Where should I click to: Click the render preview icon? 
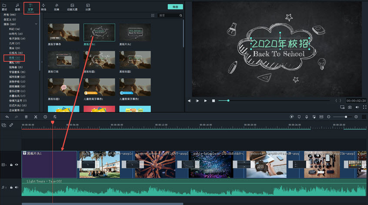click(292, 117)
